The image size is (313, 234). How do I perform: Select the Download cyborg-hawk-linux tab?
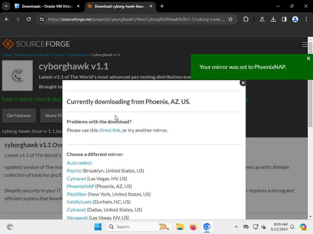[119, 6]
